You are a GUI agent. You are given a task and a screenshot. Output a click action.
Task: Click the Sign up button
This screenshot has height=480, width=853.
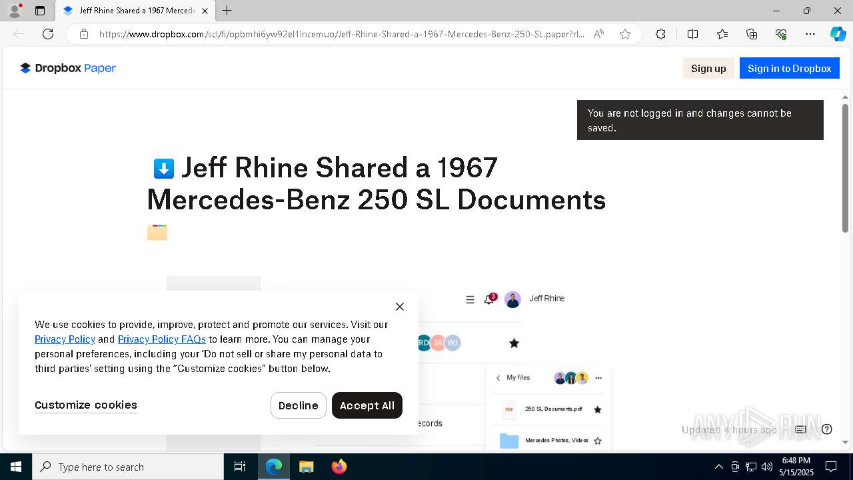click(x=708, y=68)
